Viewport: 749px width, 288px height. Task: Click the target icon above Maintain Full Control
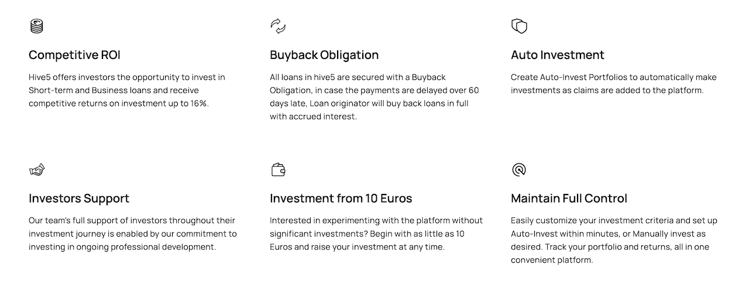519,170
